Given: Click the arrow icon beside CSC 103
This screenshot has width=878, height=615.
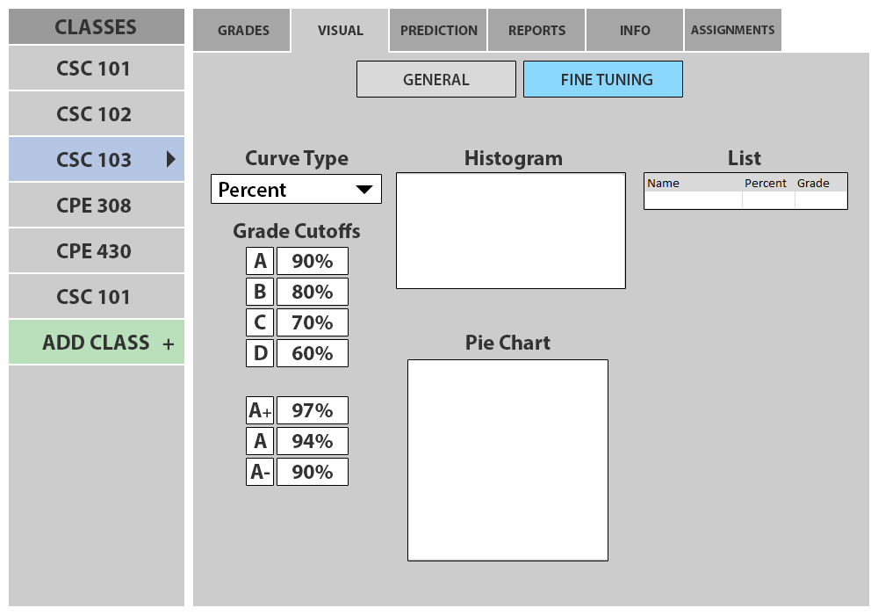Looking at the screenshot, I should 171,159.
